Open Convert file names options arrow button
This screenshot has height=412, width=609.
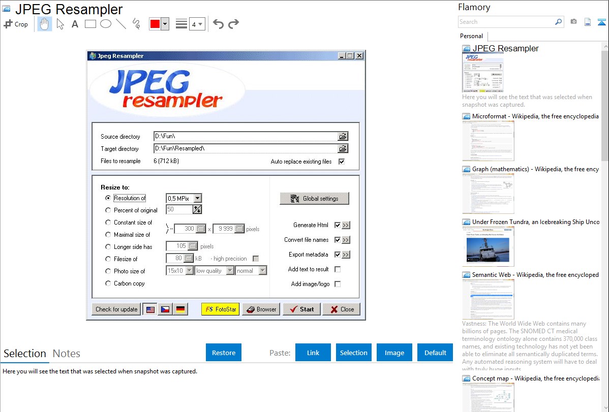tap(346, 240)
